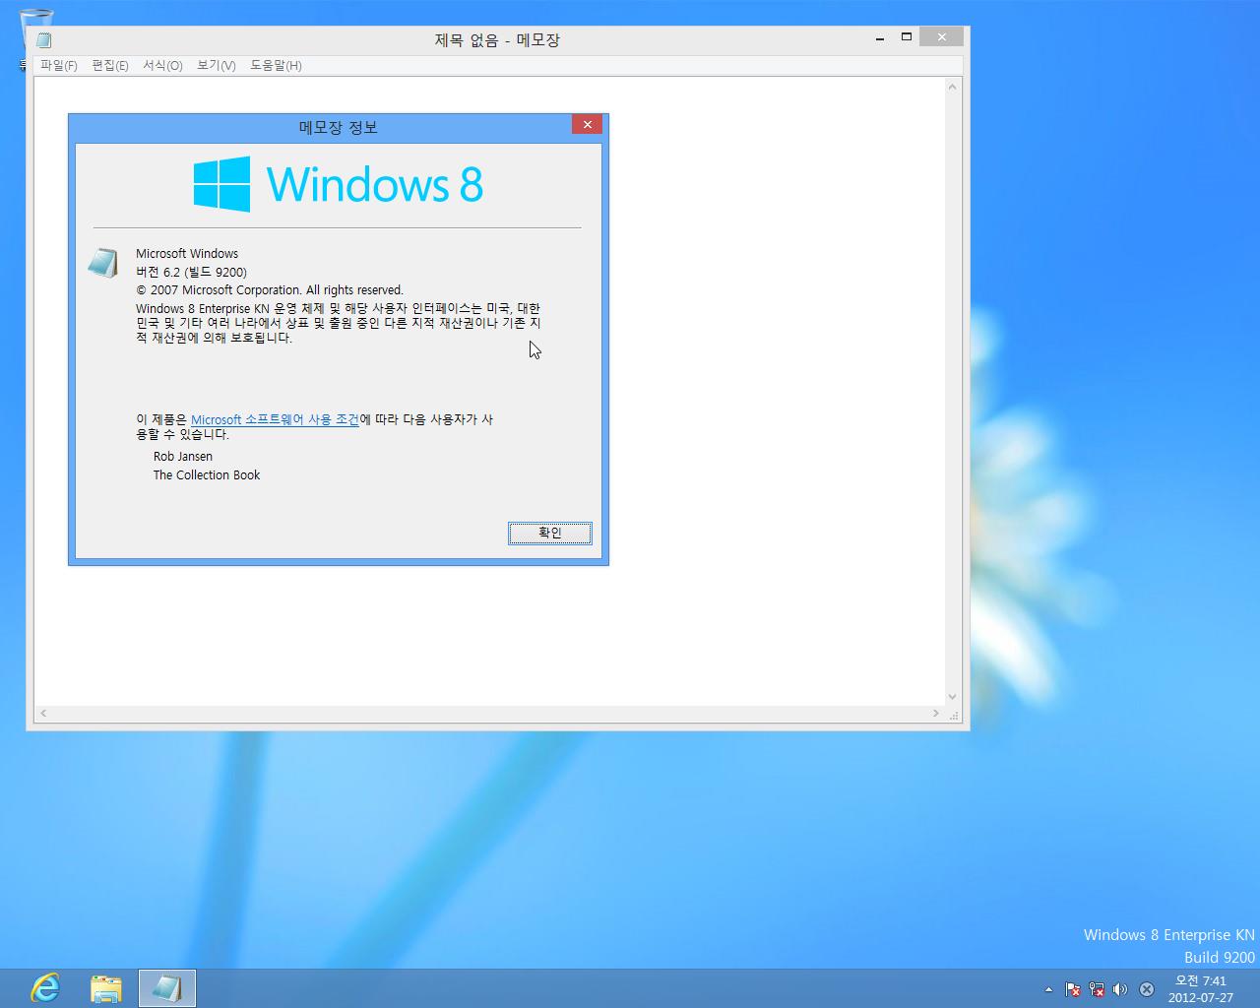1260x1008 pixels.
Task: Click the network status tray icon
Action: [x=1097, y=989]
